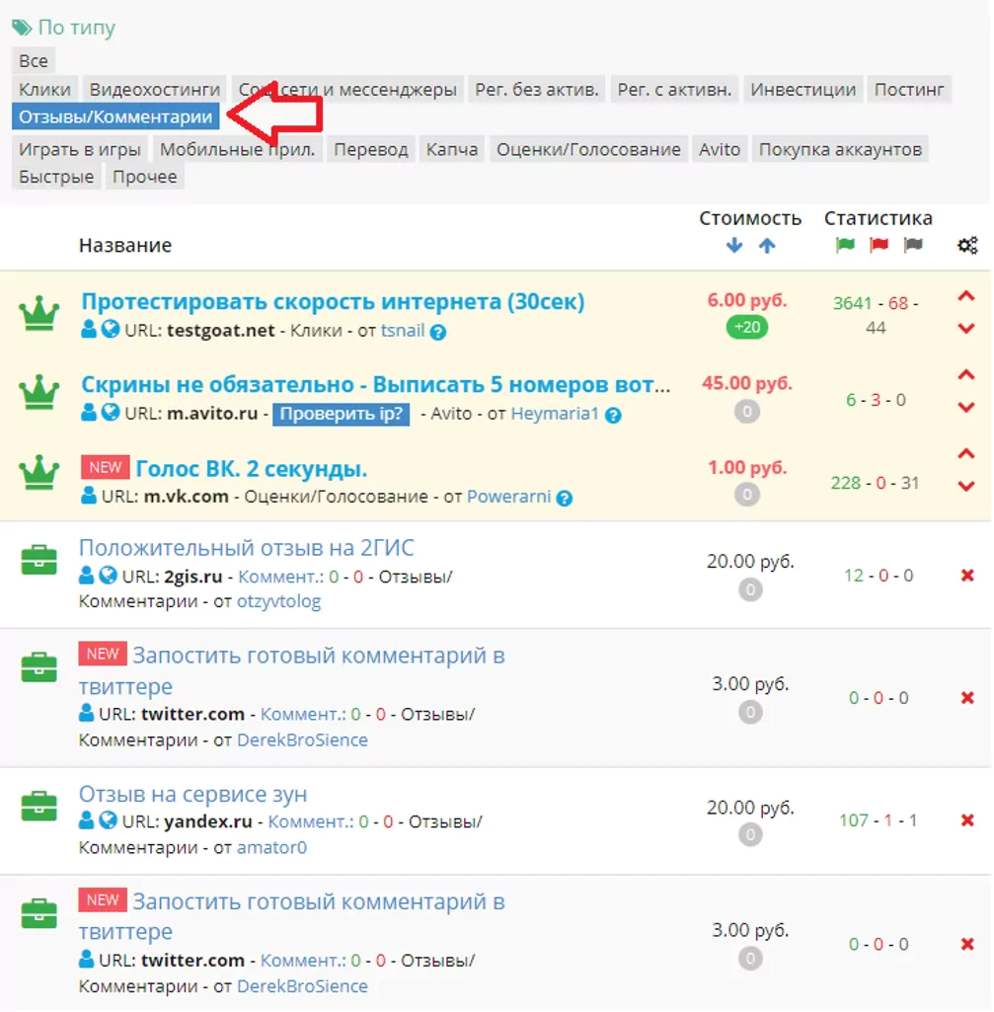Remove 2ГИС review task with red cross
Screen dimensions: 994x1012
(x=967, y=575)
